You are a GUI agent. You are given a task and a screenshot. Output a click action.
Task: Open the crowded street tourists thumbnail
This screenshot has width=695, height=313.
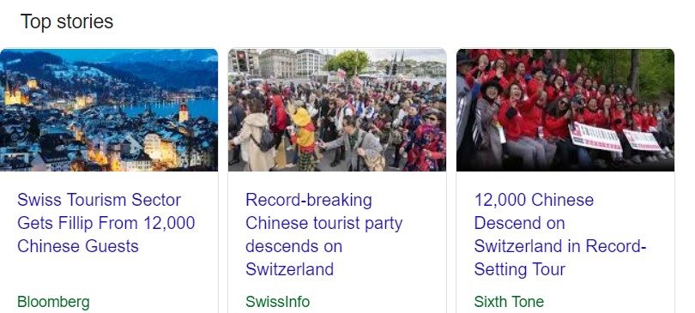tap(337, 110)
